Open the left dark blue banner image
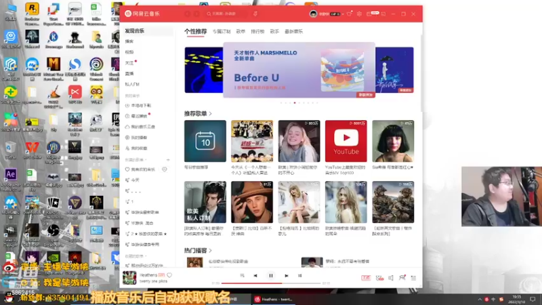The height and width of the screenshot is (305, 542). pos(204,70)
